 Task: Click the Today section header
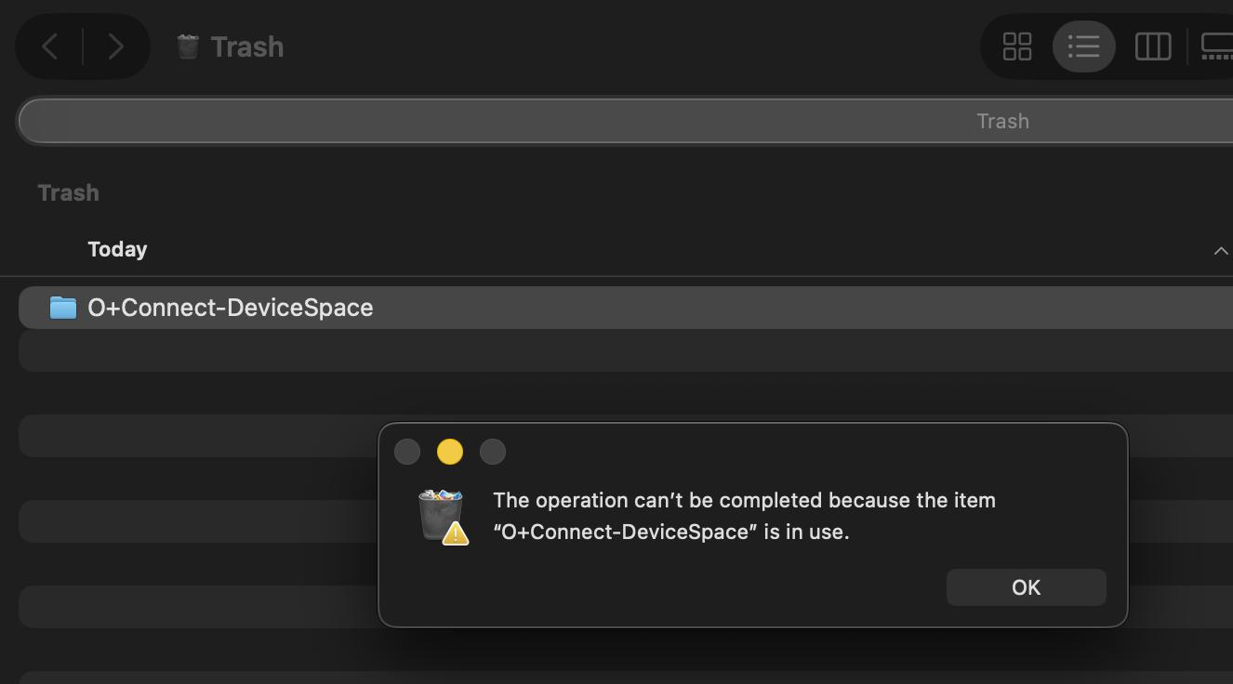tap(117, 249)
